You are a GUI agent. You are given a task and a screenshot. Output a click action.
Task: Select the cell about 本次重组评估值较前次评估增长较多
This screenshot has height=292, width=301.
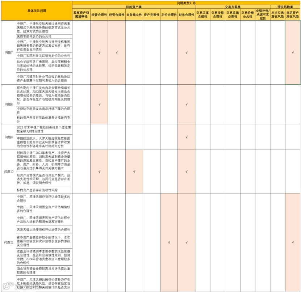[x=44, y=241]
